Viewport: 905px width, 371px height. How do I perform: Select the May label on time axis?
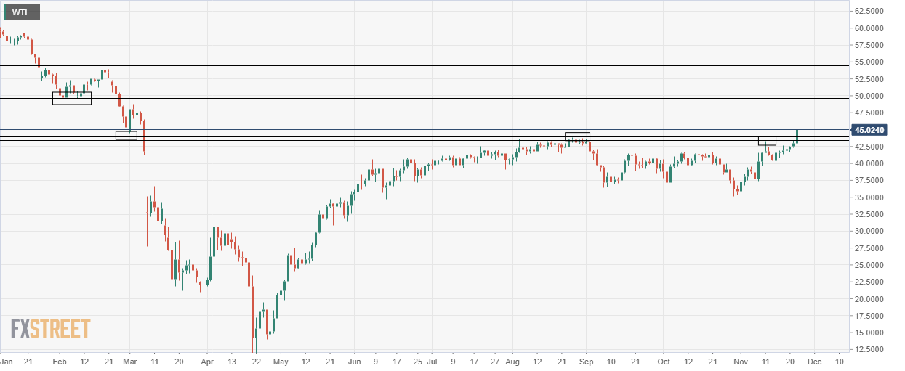281,361
